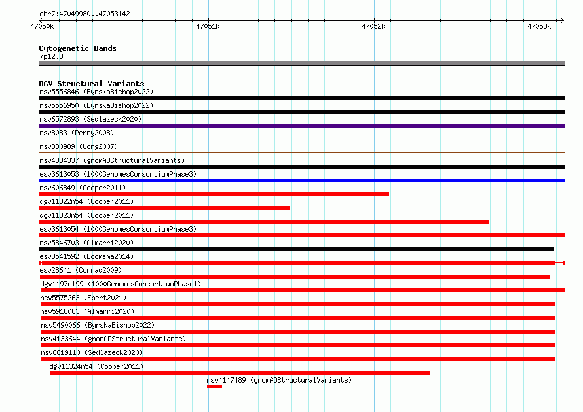Click the red bar of dgv11324n54
The width and height of the screenshot is (583, 412).
coord(240,373)
